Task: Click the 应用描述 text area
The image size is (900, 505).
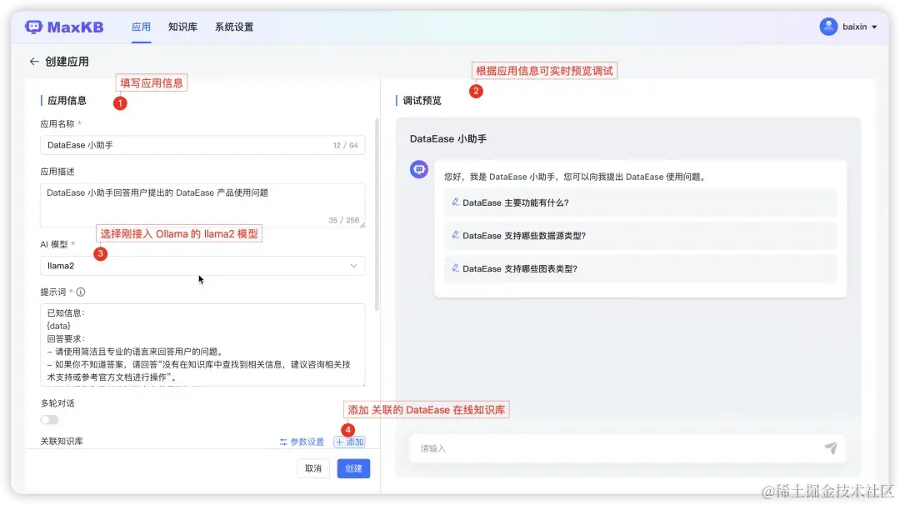Action: coord(202,206)
